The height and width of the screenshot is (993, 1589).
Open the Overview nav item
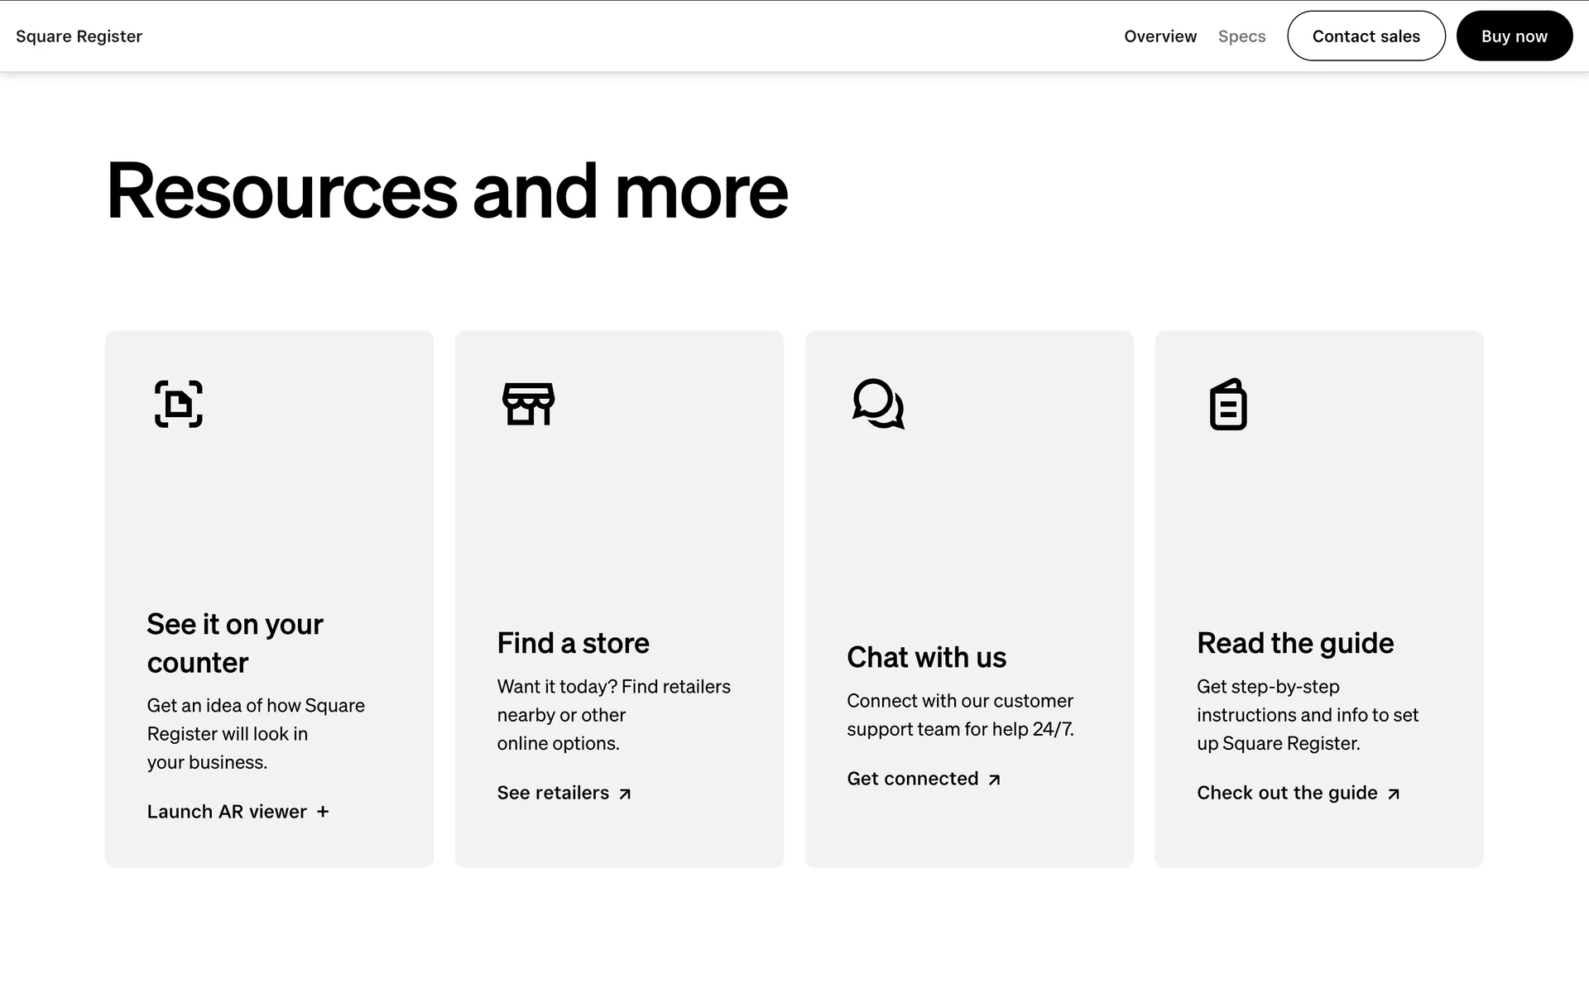pyautogui.click(x=1159, y=36)
